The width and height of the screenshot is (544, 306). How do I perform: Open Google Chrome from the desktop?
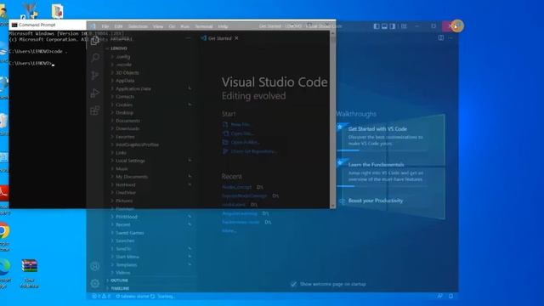(4, 231)
